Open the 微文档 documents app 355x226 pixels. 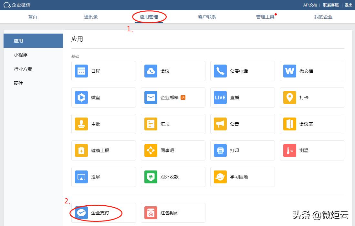(312, 71)
